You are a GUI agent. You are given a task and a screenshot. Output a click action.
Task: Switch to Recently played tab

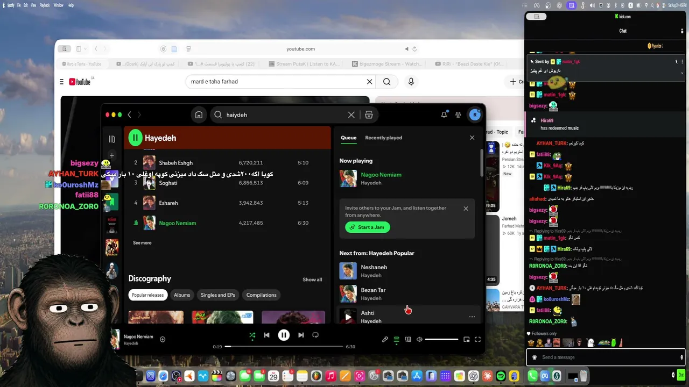pyautogui.click(x=383, y=138)
